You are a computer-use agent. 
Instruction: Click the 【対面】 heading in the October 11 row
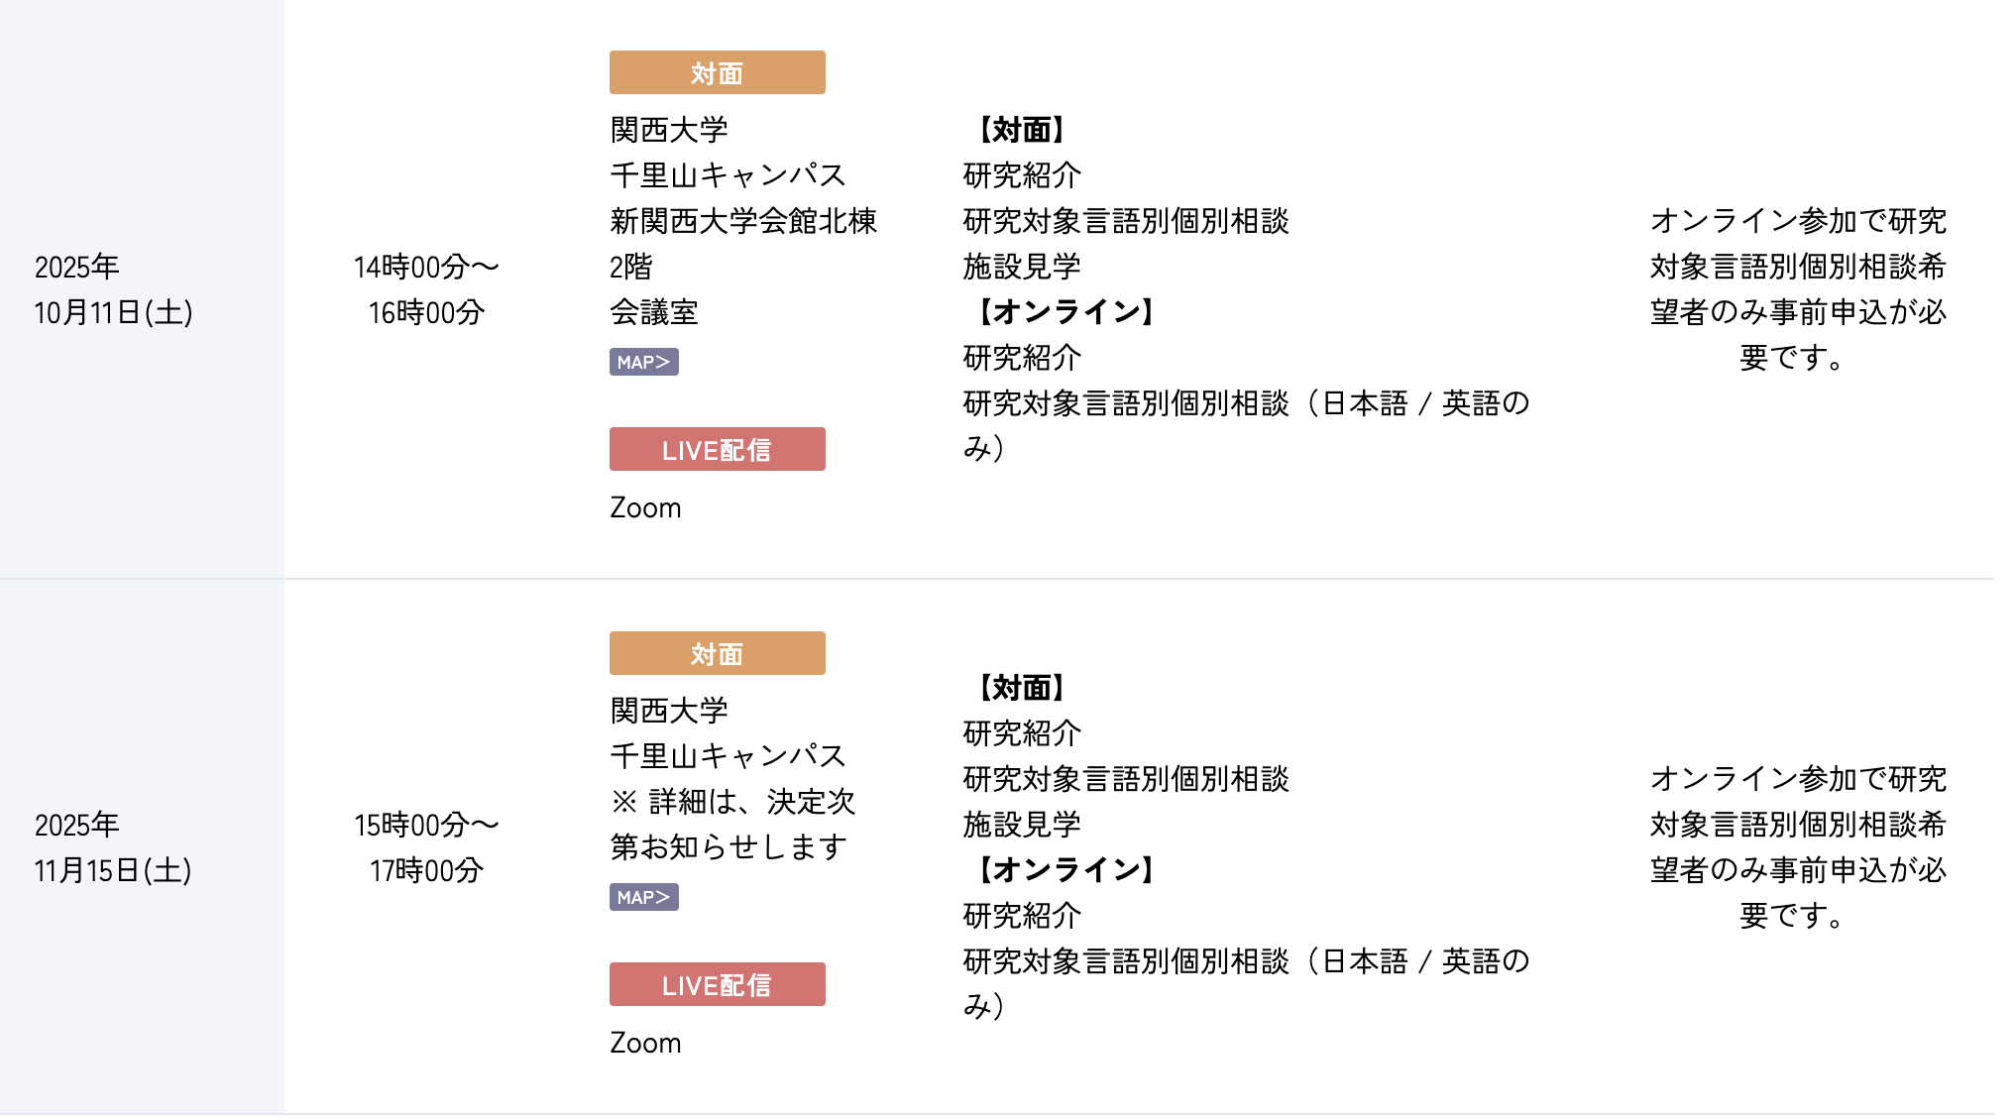1021,130
